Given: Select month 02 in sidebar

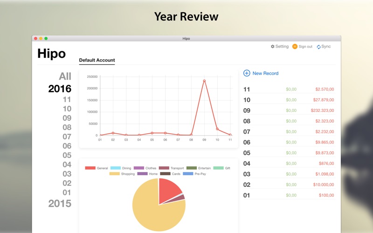Looking at the screenshot, I should [x=67, y=183].
